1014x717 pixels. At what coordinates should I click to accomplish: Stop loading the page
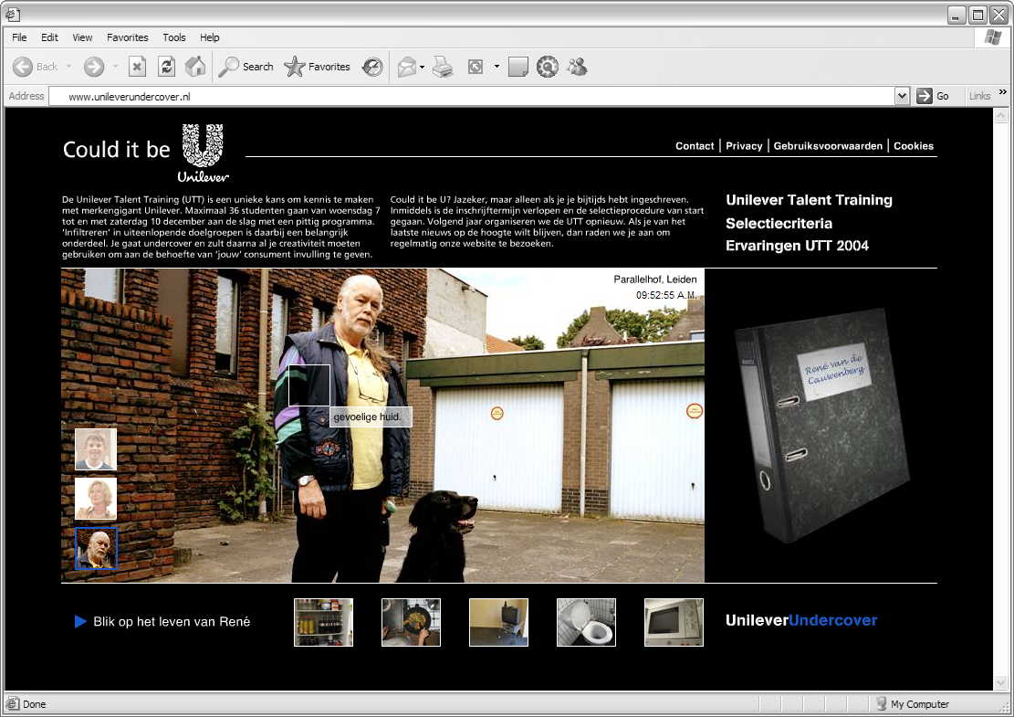tap(137, 67)
